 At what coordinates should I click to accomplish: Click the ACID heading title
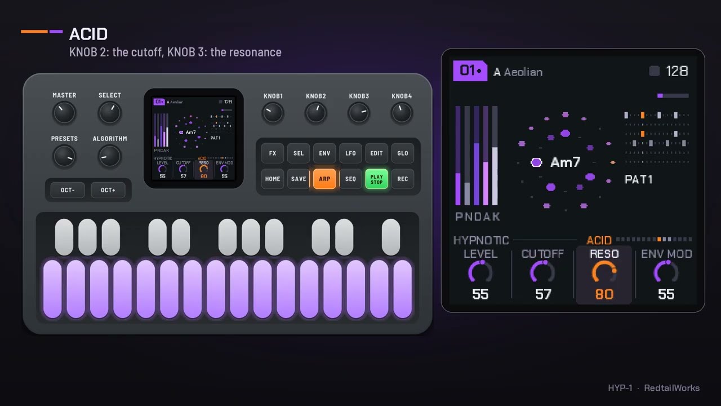(x=88, y=34)
